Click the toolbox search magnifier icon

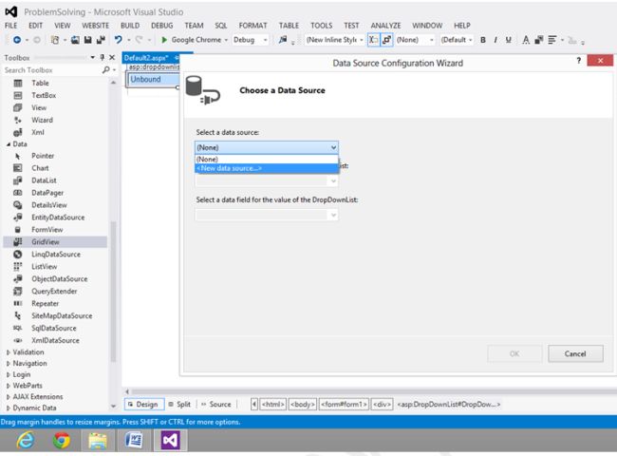(x=106, y=70)
